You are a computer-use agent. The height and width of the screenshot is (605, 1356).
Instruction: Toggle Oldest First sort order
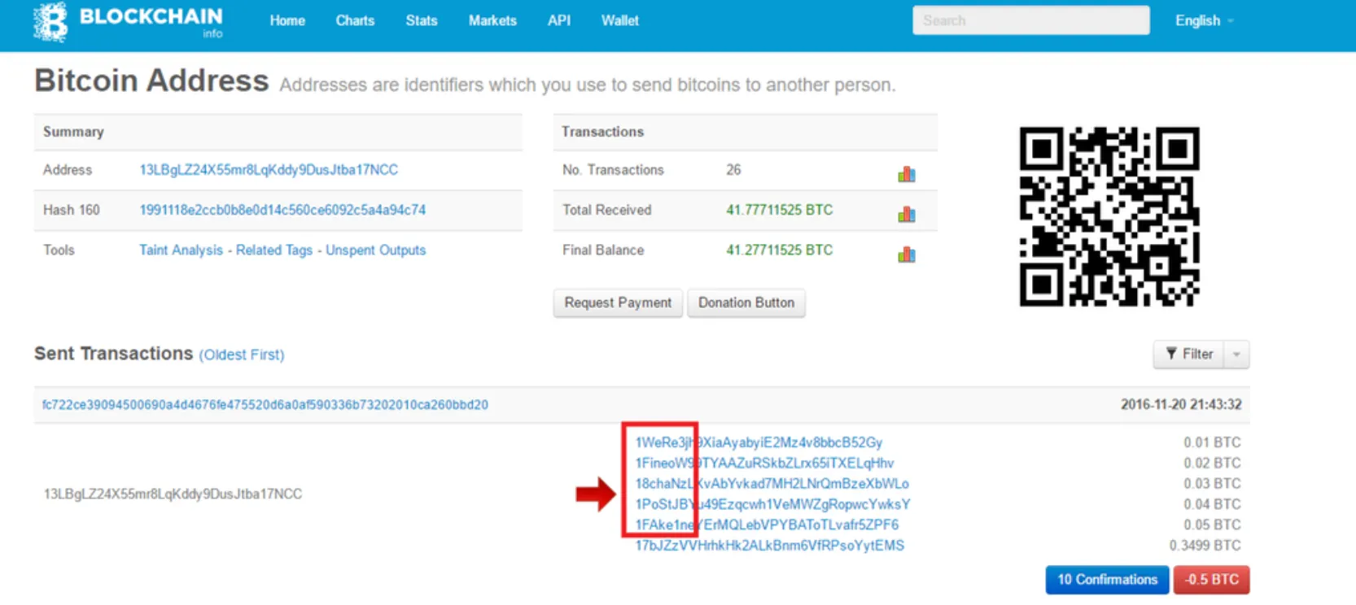242,355
